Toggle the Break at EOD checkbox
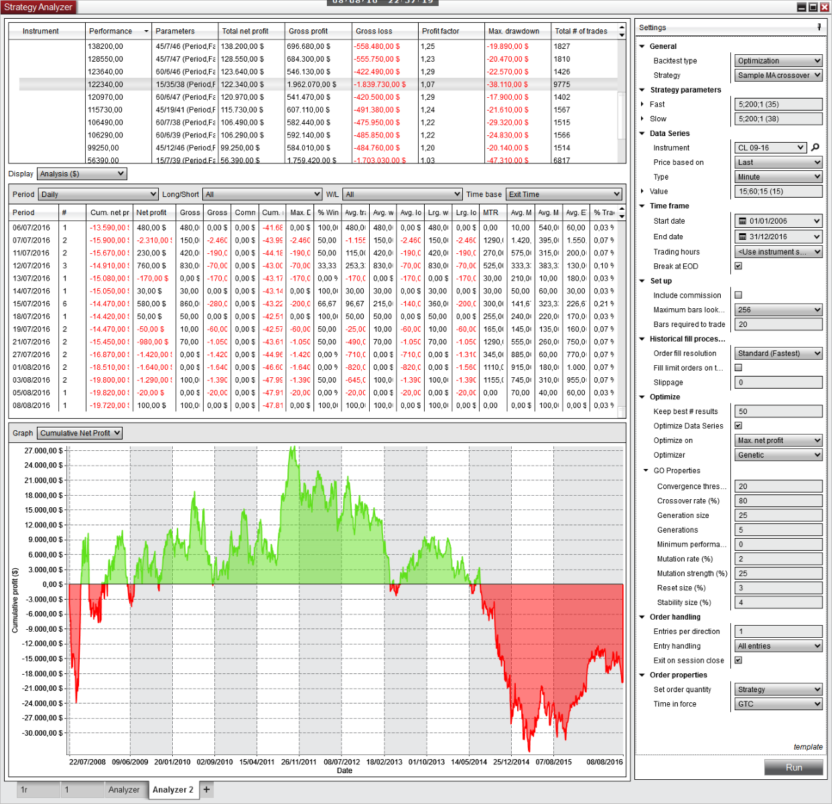The height and width of the screenshot is (804, 832). pos(738,266)
